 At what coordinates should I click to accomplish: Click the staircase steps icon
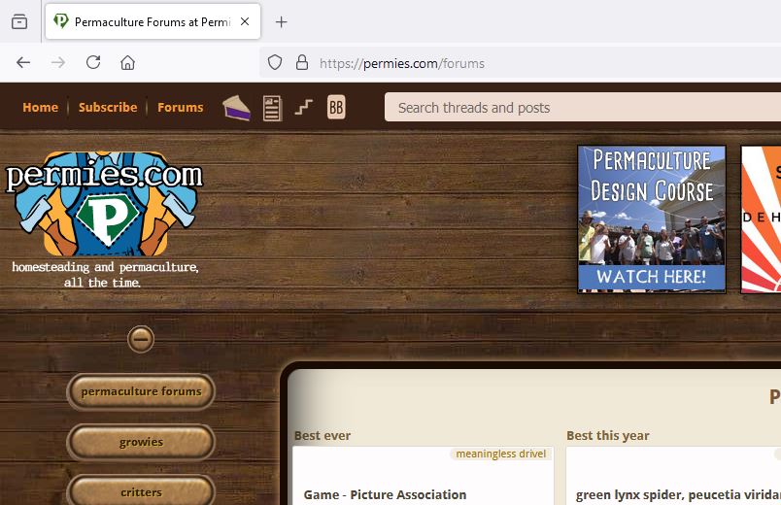[303, 107]
